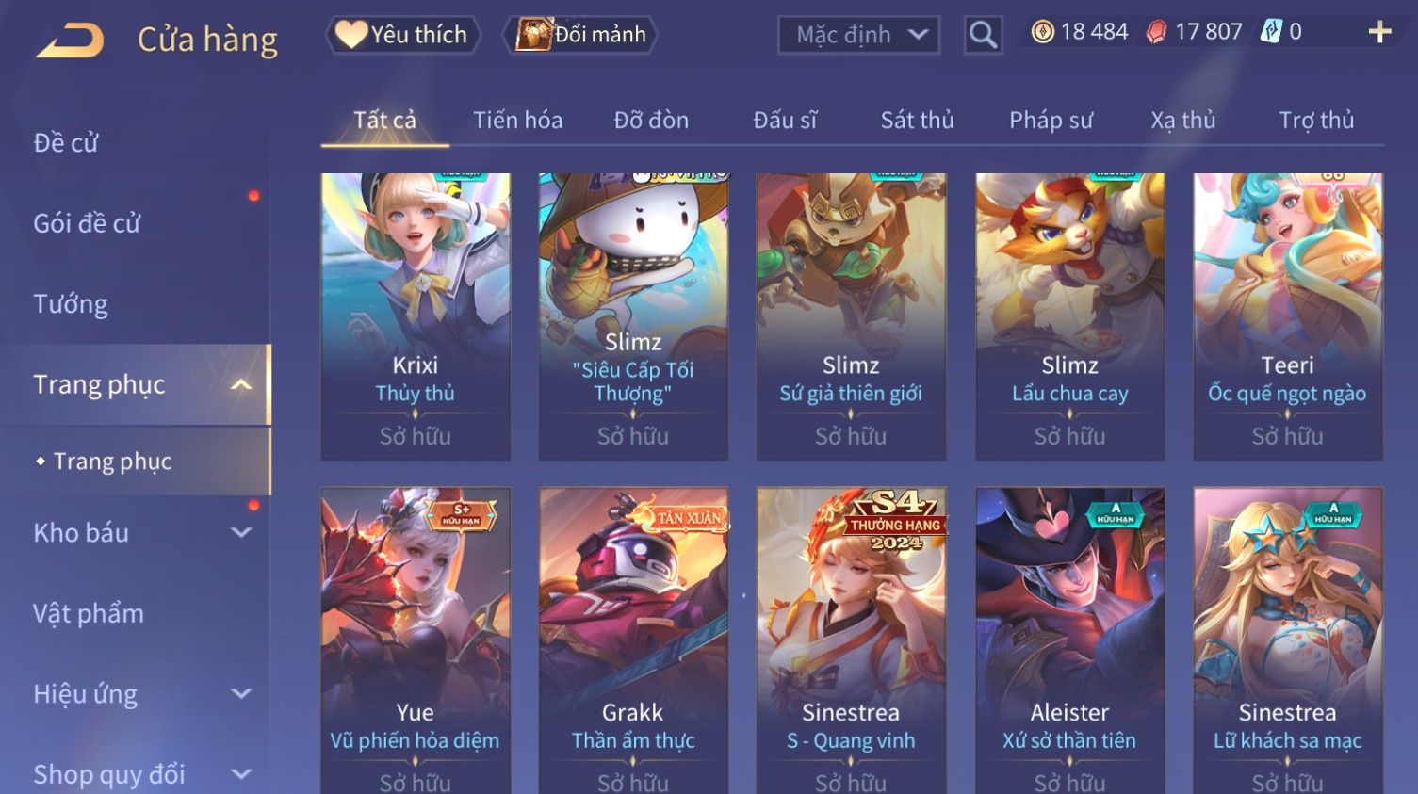This screenshot has height=794, width=1418.
Task: Click the heart icon in Yêu thích
Action: pos(351,35)
